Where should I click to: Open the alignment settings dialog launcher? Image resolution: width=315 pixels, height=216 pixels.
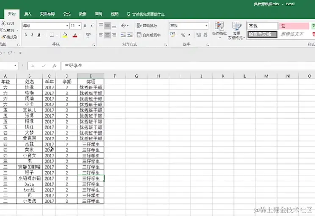point(166,45)
